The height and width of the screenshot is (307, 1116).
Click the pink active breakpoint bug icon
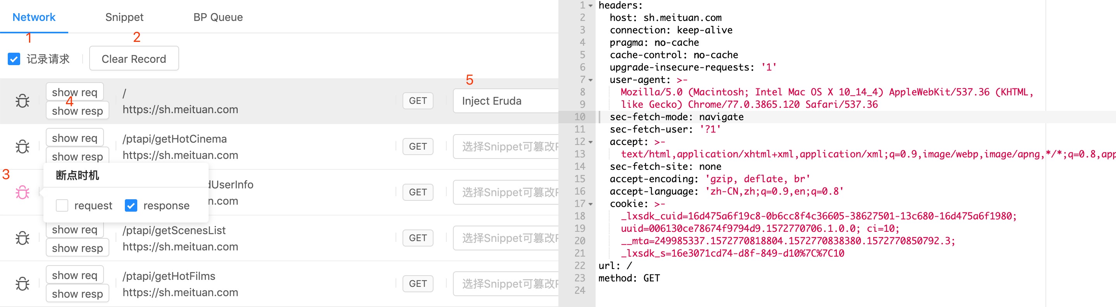click(22, 192)
